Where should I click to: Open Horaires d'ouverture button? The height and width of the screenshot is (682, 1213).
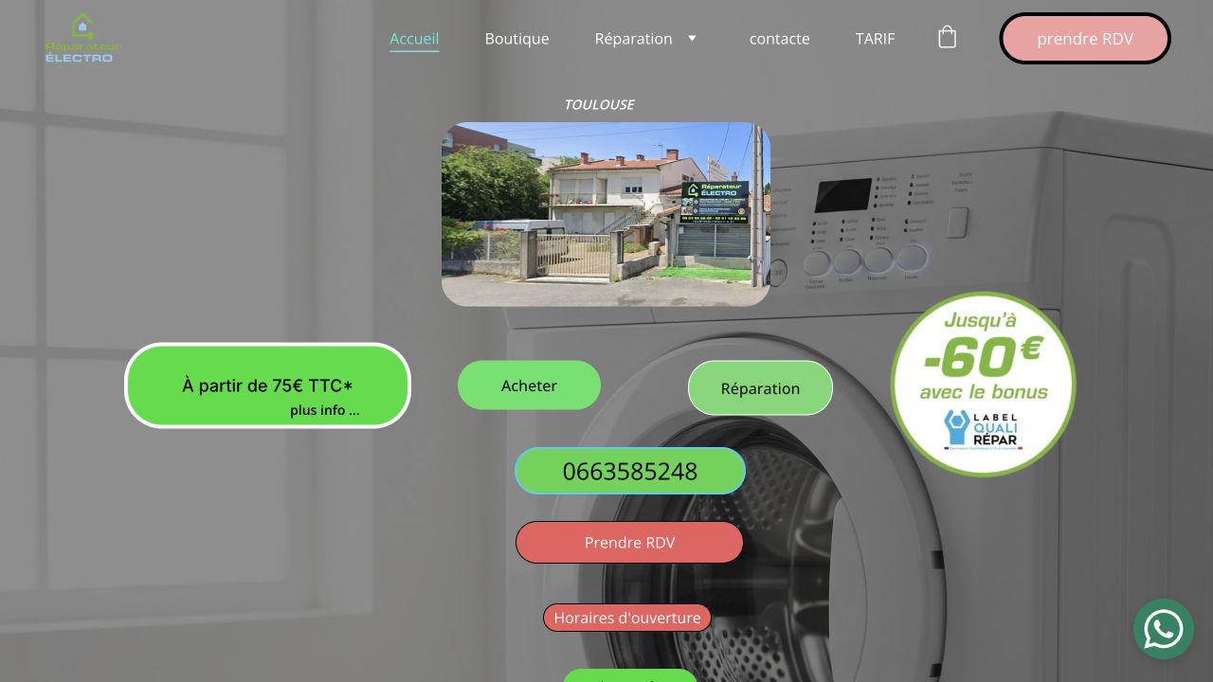(627, 618)
